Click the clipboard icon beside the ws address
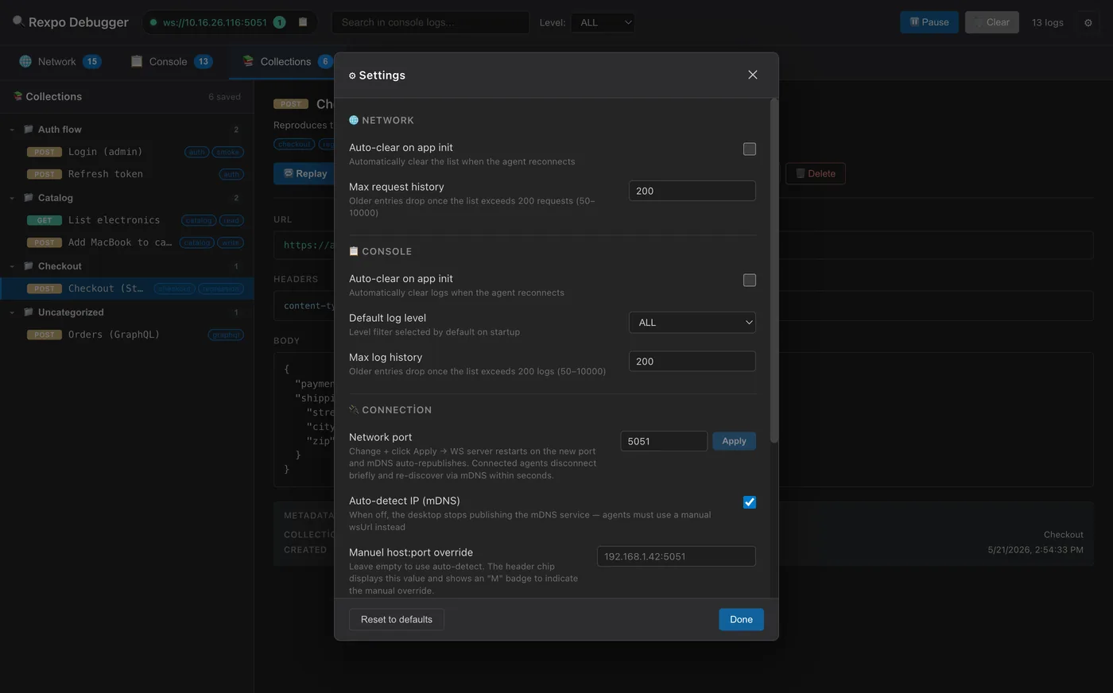This screenshot has height=693, width=1113. (303, 22)
